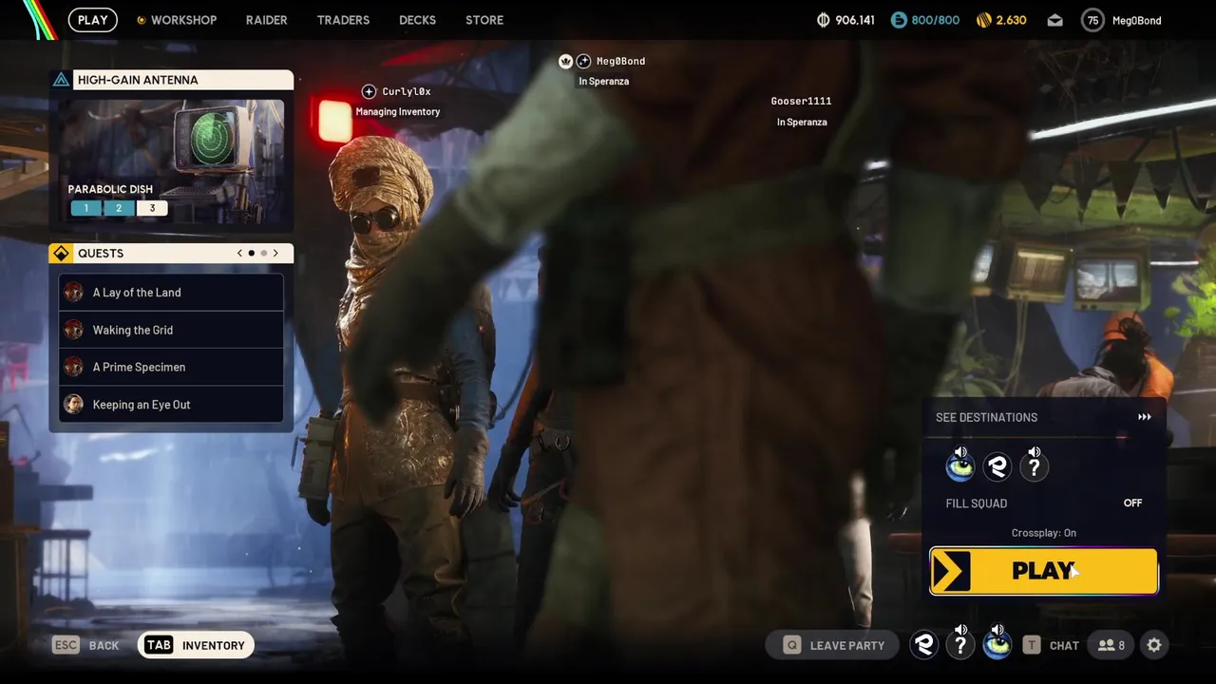Click trader portrait beside A Lay of the Land
This screenshot has height=684, width=1216.
[73, 293]
